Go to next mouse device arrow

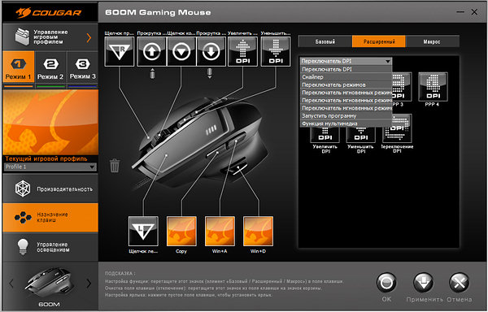pyautogui.click(x=89, y=283)
